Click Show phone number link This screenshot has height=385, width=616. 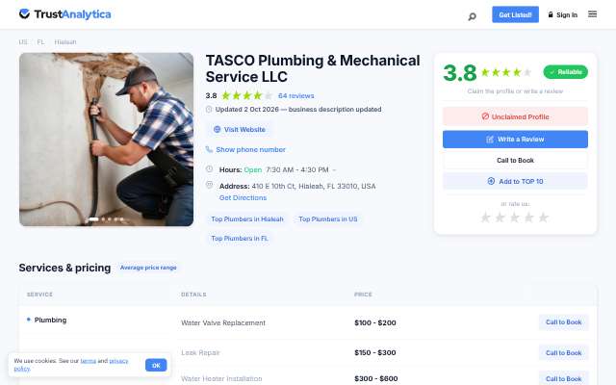[x=250, y=150]
